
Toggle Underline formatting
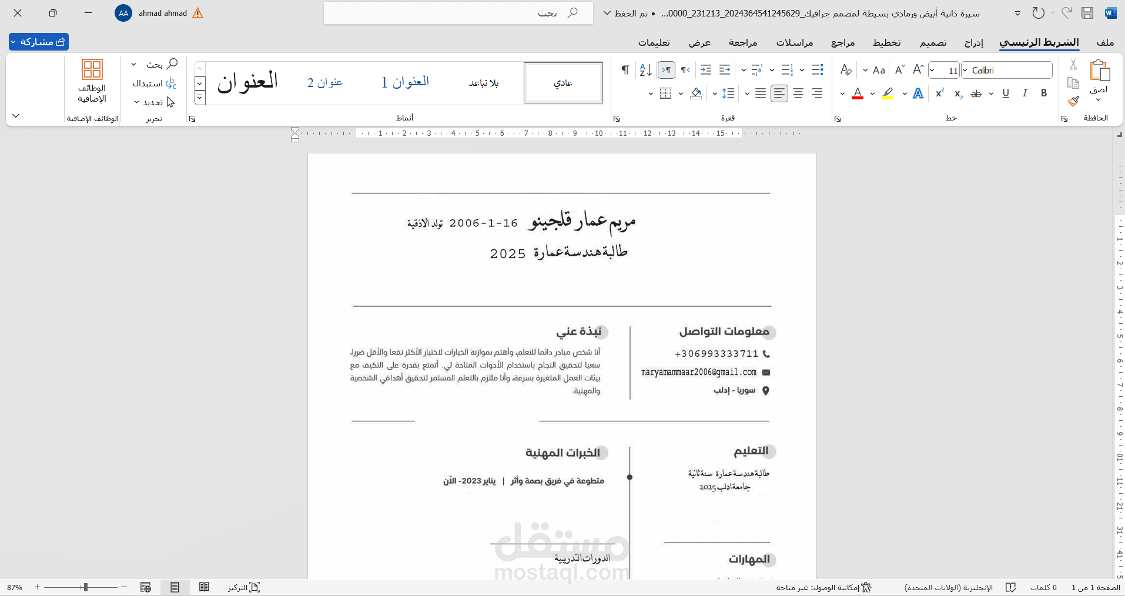(1006, 93)
